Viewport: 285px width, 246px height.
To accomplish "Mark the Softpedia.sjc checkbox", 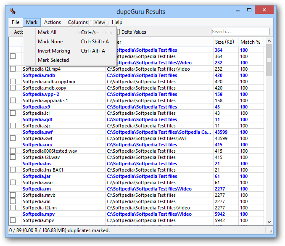I will coord(13,126).
